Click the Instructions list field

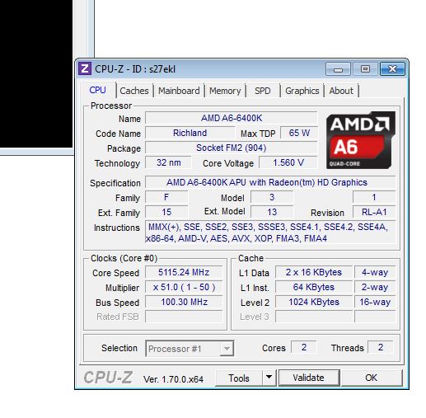270,232
